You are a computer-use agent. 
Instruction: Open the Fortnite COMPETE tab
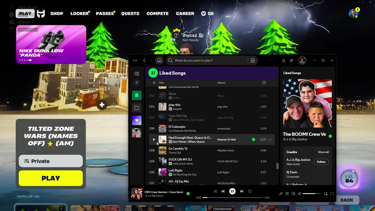(157, 13)
